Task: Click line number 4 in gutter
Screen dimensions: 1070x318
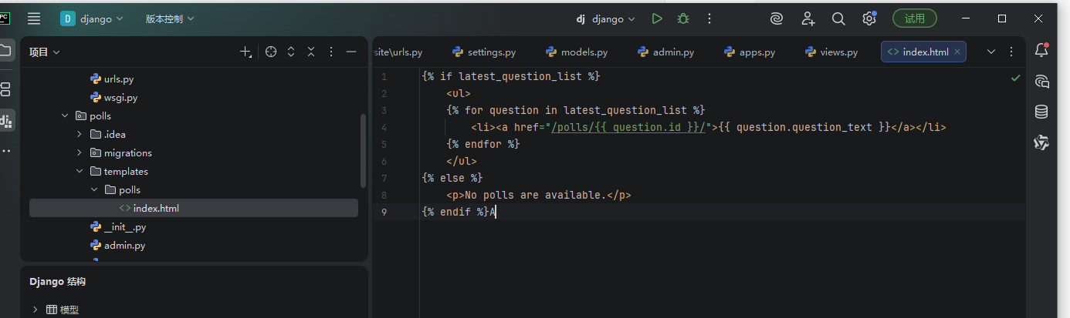Action: tap(384, 128)
